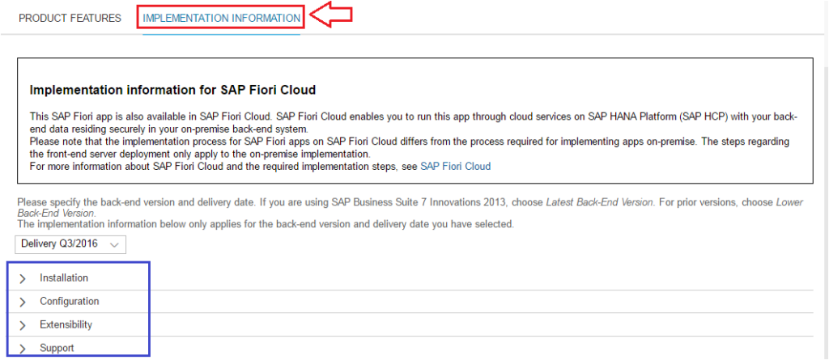Click the vertical scrollbar on the right
Screen dimensions: 829x360
click(826, 211)
